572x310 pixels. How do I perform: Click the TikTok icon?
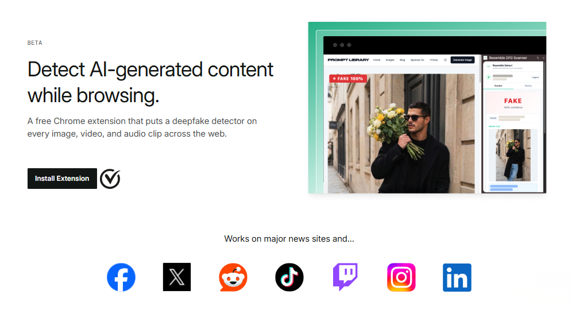pyautogui.click(x=289, y=277)
